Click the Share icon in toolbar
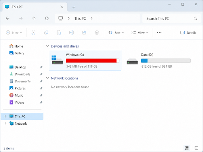This screenshot has height=152, width=203. [84, 32]
